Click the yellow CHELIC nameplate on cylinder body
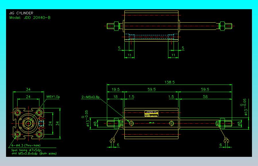Screen dimensions: 258x166 click(x=151, y=114)
